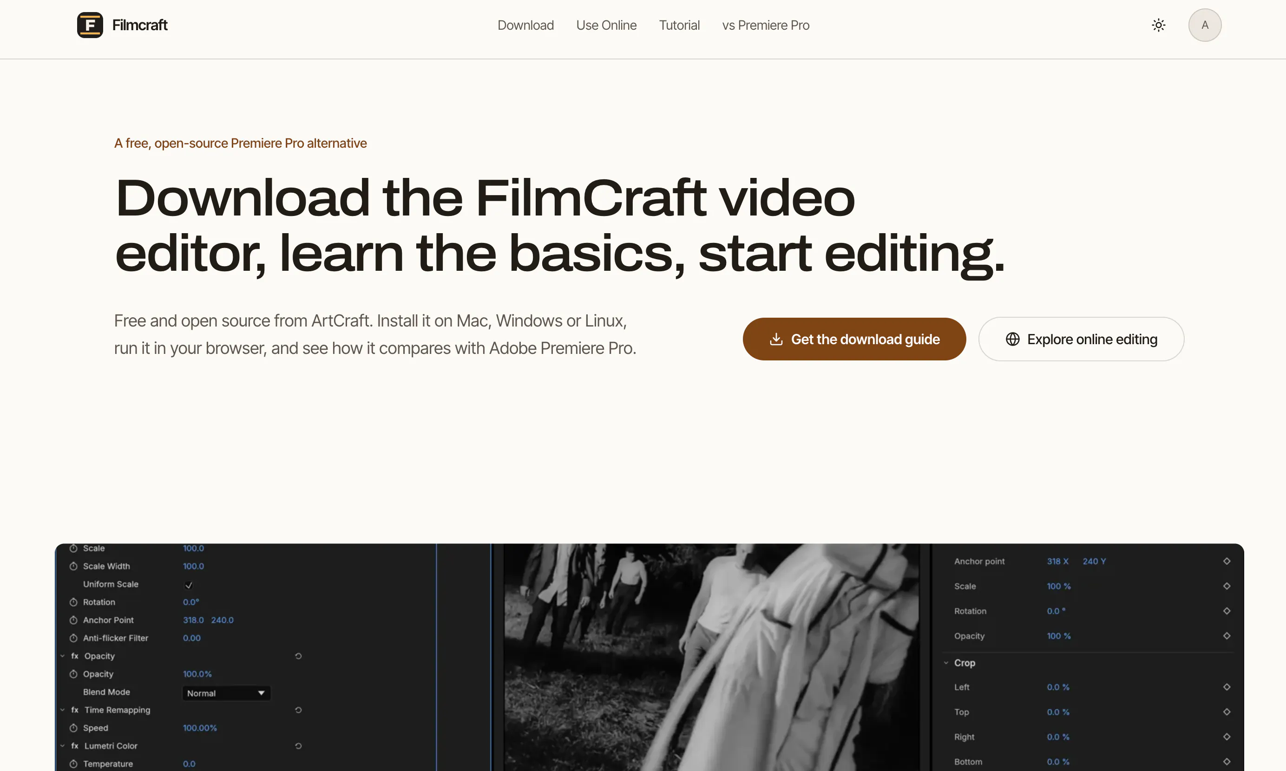This screenshot has width=1286, height=771.
Task: Click Explore online editing button
Action: 1081,339
